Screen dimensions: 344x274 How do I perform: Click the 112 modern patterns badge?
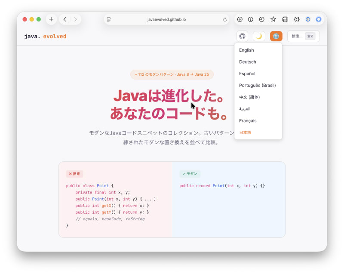click(172, 74)
